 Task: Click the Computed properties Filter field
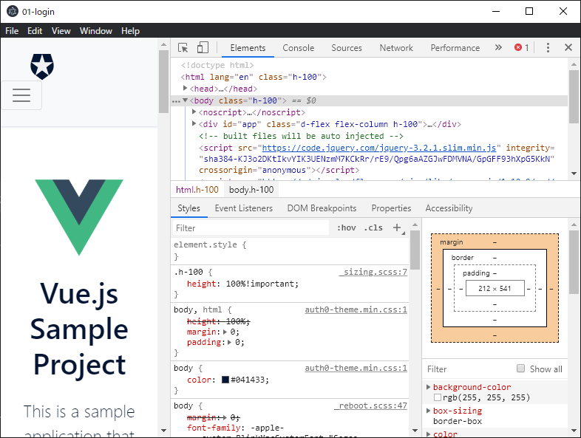point(469,369)
